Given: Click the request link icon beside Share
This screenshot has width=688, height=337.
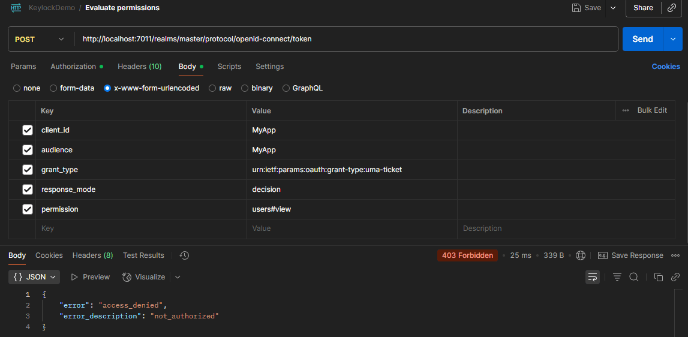Looking at the screenshot, I should [x=671, y=8].
